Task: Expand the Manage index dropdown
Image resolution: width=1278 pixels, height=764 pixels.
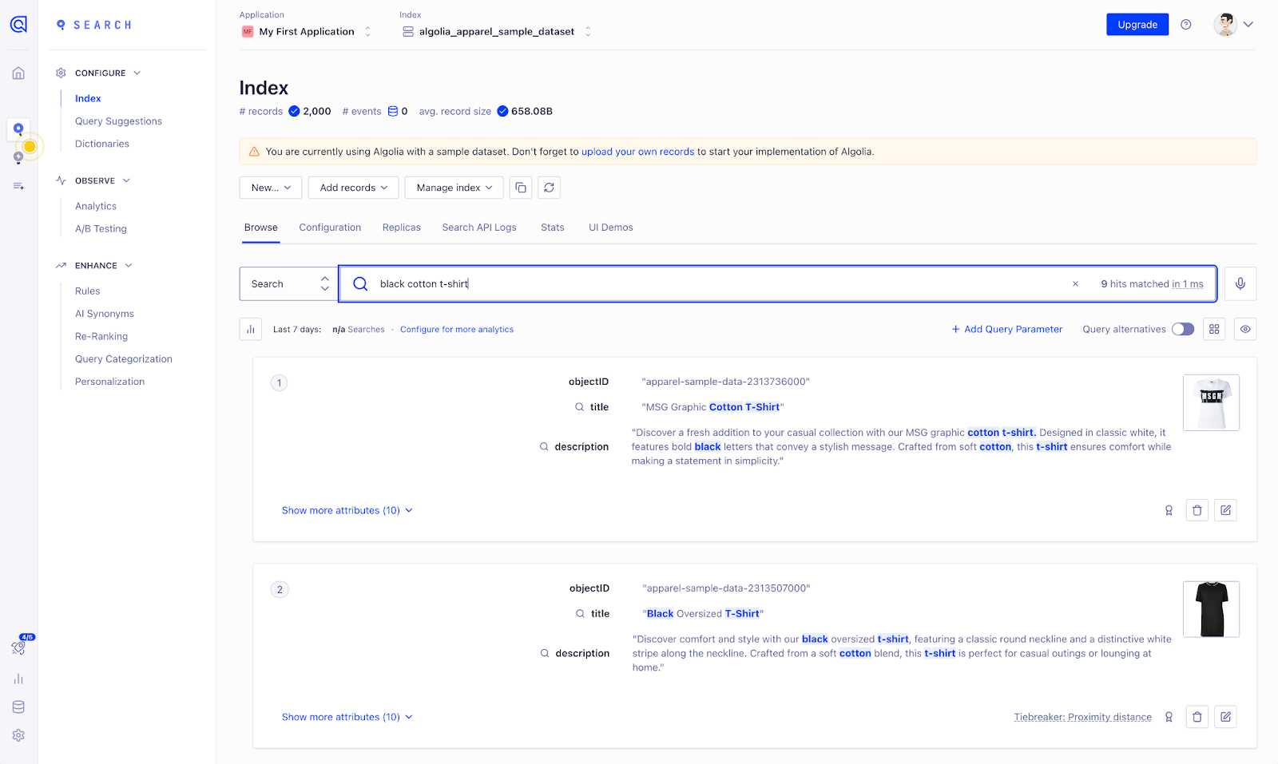Action: tap(454, 188)
